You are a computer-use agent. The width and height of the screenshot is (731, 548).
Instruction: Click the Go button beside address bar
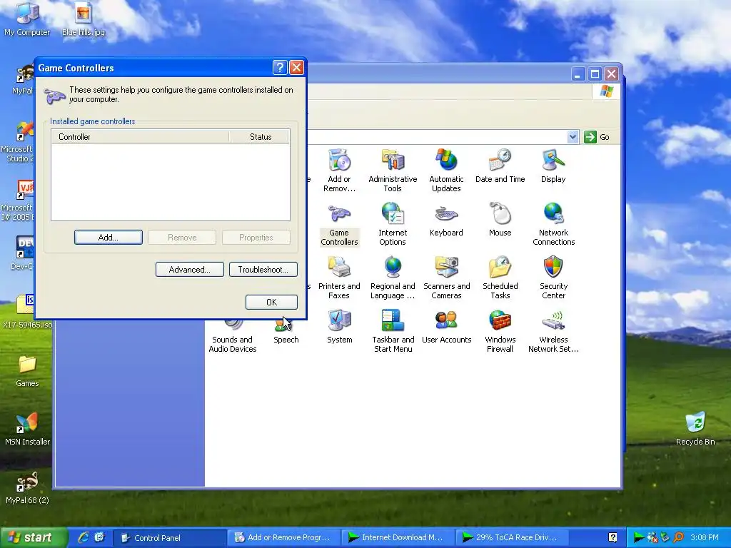click(x=597, y=137)
